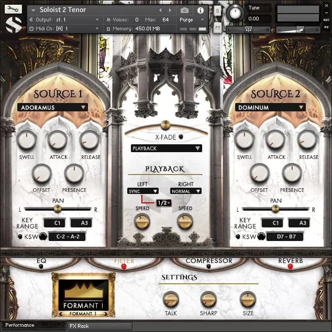The image size is (332, 332).
Task: Open the Purge menu
Action: (x=191, y=19)
